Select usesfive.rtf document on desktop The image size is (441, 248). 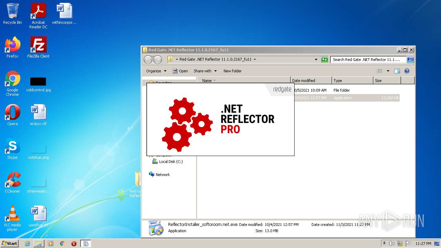pyautogui.click(x=38, y=216)
